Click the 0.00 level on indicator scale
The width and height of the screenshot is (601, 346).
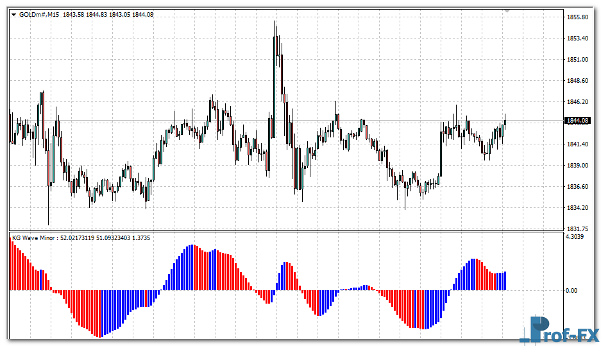tap(571, 290)
